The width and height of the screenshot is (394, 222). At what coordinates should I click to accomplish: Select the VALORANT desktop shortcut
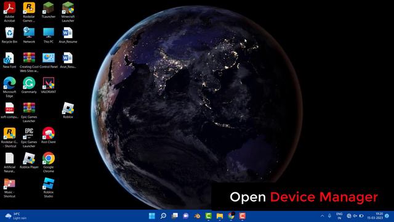pos(48,85)
